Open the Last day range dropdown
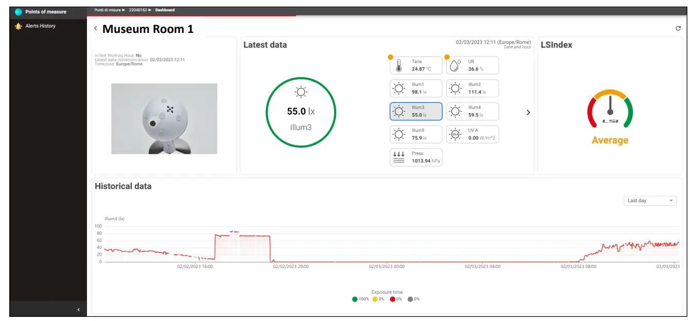The height and width of the screenshot is (321, 692). click(650, 201)
